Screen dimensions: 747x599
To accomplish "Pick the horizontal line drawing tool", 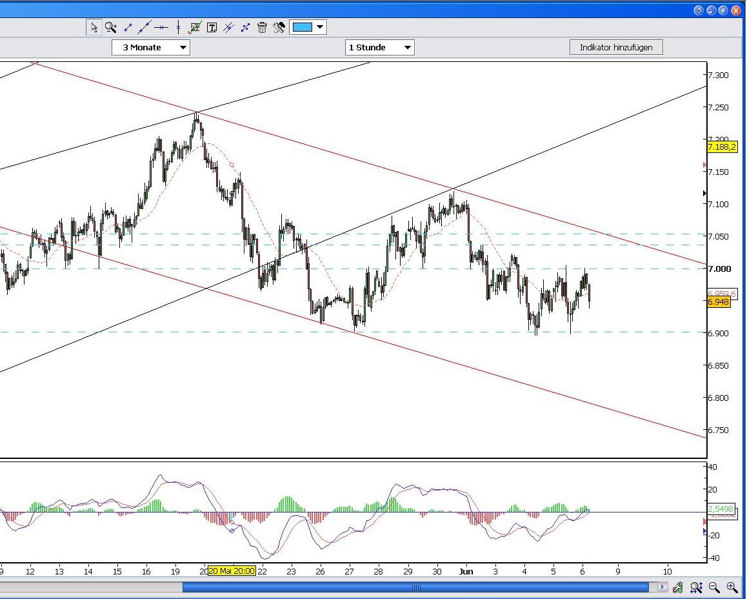I will (x=161, y=28).
